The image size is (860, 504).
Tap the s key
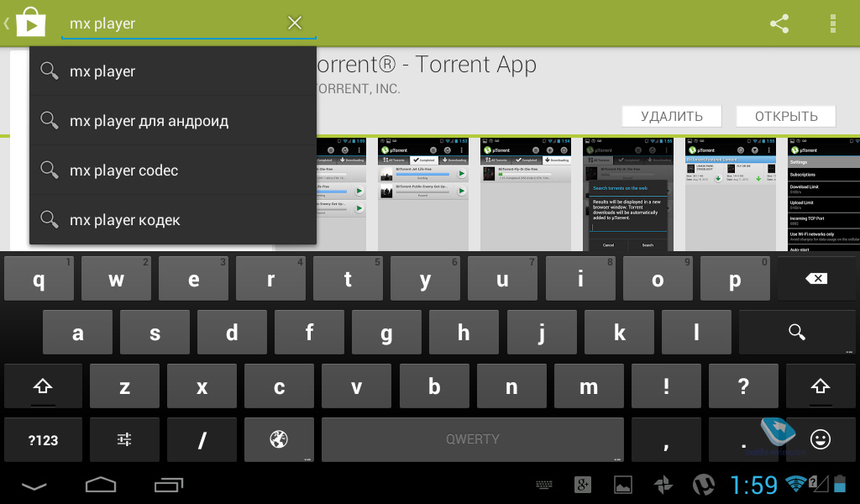155,332
